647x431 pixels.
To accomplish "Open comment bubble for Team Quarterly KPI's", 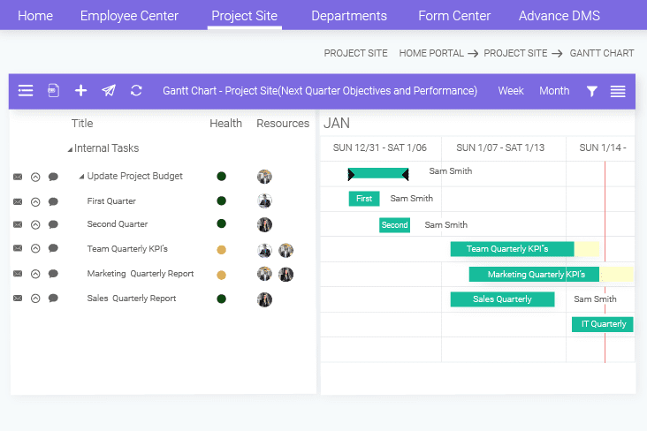I will click(53, 248).
